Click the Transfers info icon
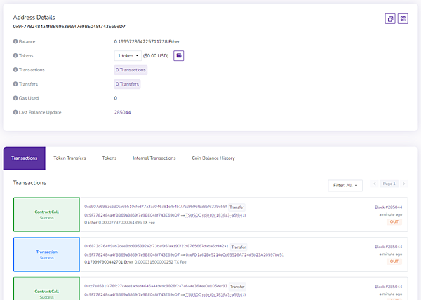This screenshot has width=421, height=300. pyautogui.click(x=15, y=84)
